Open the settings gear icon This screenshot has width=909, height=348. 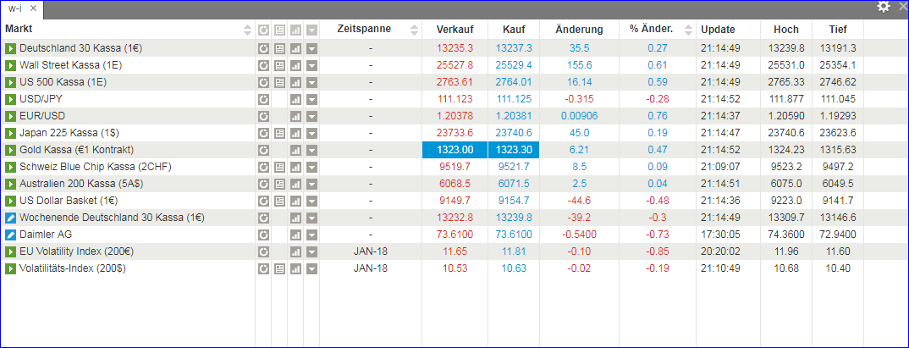pyautogui.click(x=884, y=7)
